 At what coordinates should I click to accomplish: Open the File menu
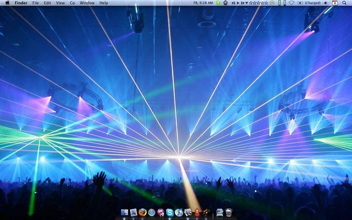coord(35,3)
